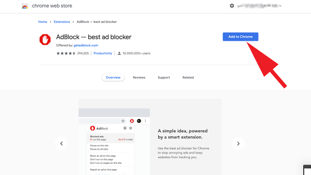311x175 pixels.
Task: Visit the getadblock.com publisher link
Action: click(86, 45)
